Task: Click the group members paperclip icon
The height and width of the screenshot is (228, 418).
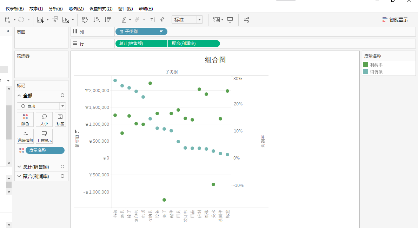Action: point(137,20)
